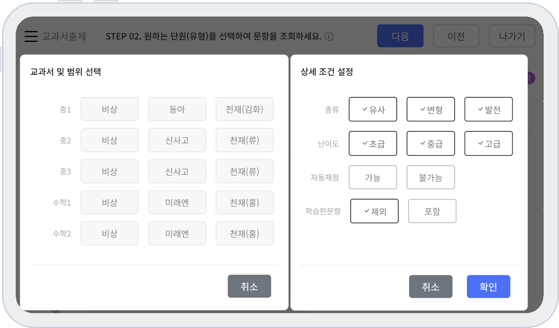This screenshot has width=559, height=328.
Task: Choose 포함 for learned questions
Action: [432, 211]
